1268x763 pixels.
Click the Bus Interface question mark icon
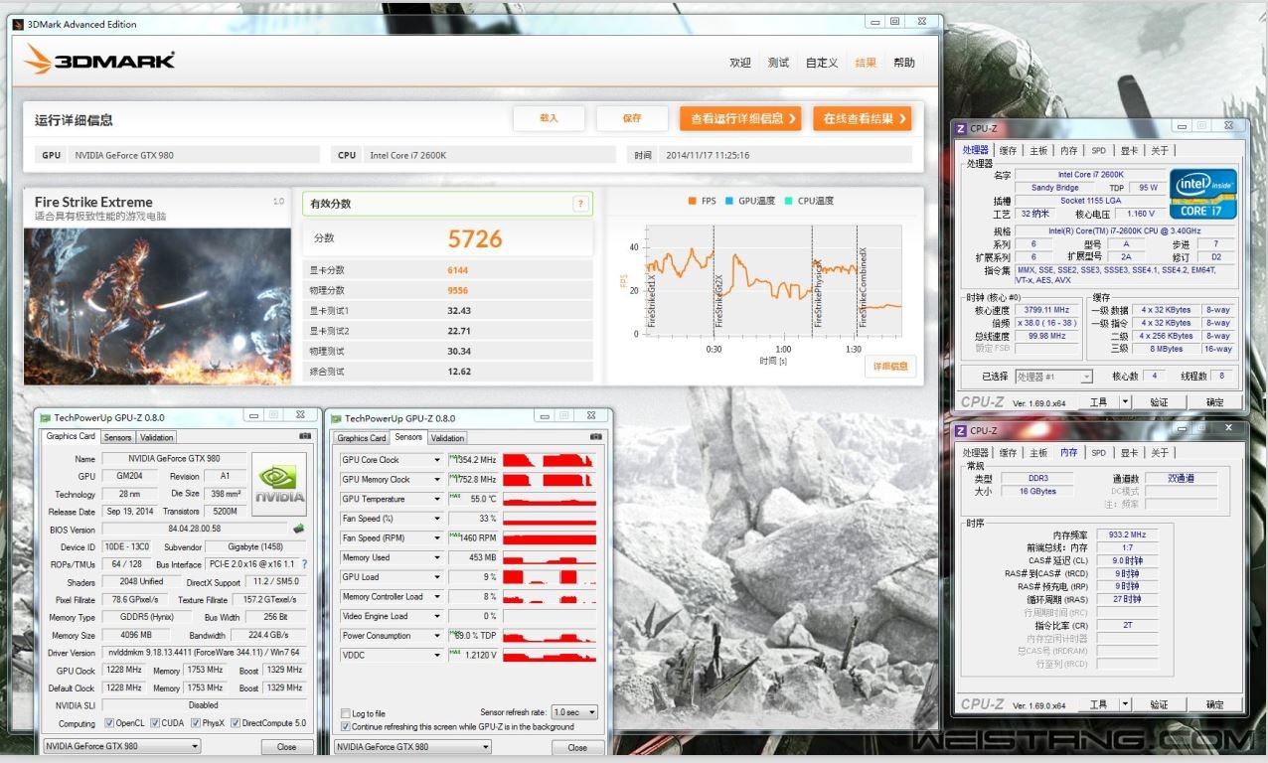pos(304,564)
